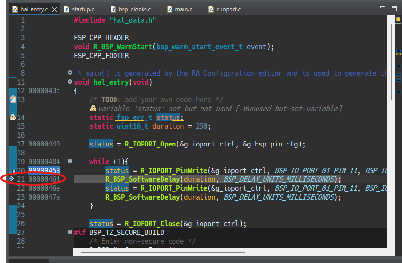402x263 pixels.
Task: Click the warning marker on line 14
Action: [13, 117]
